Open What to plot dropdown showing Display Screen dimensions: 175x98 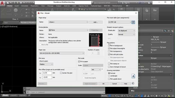pos(46,64)
